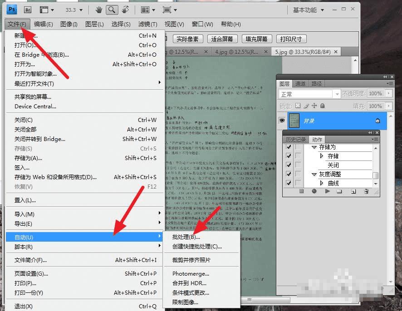Toggle dialog box for 存储 step

pos(298,156)
